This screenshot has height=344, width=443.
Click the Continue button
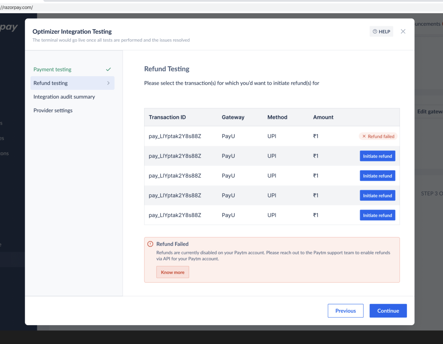388,311
